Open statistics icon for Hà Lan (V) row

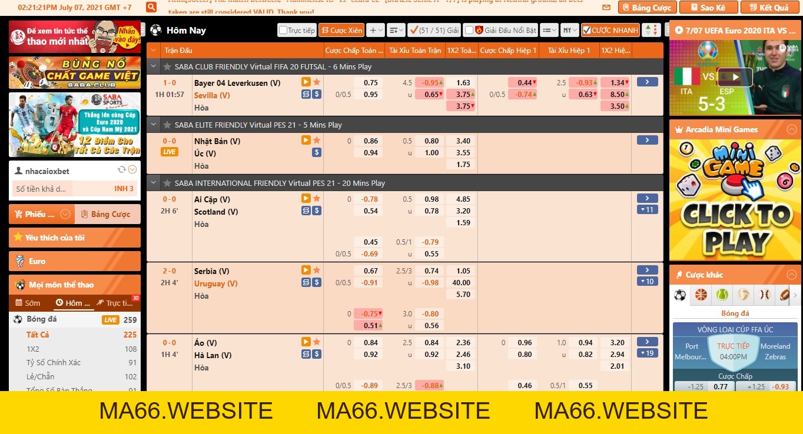tap(306, 354)
